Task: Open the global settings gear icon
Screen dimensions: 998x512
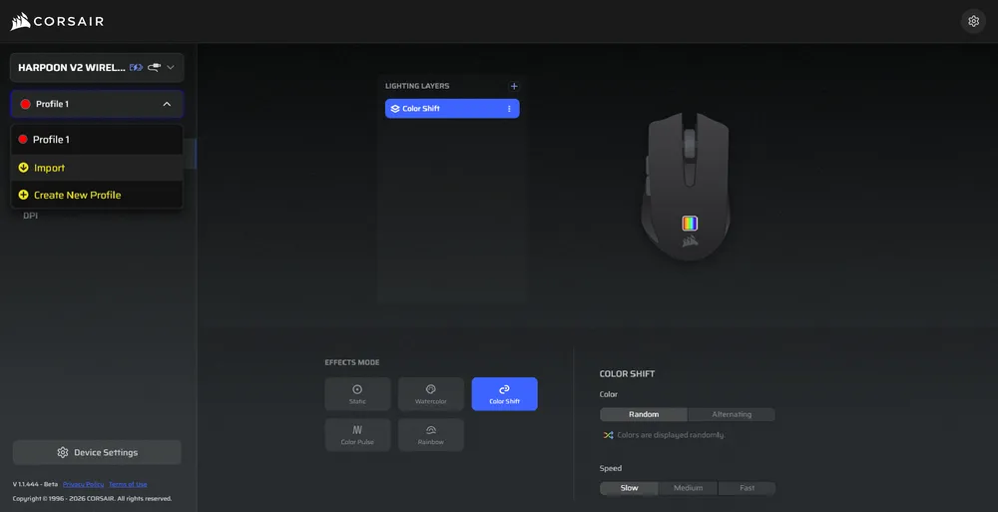Action: tap(973, 21)
